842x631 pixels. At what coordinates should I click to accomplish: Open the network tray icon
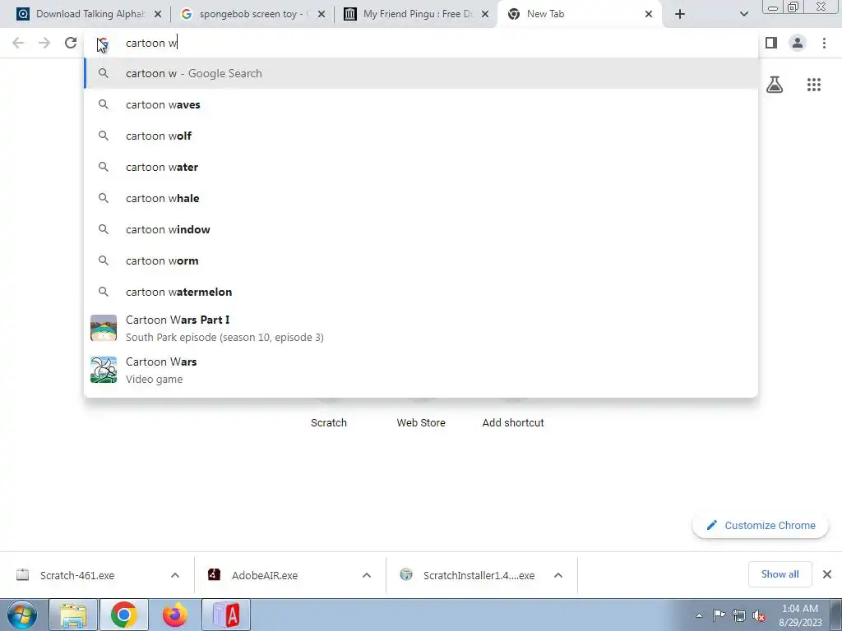(739, 615)
